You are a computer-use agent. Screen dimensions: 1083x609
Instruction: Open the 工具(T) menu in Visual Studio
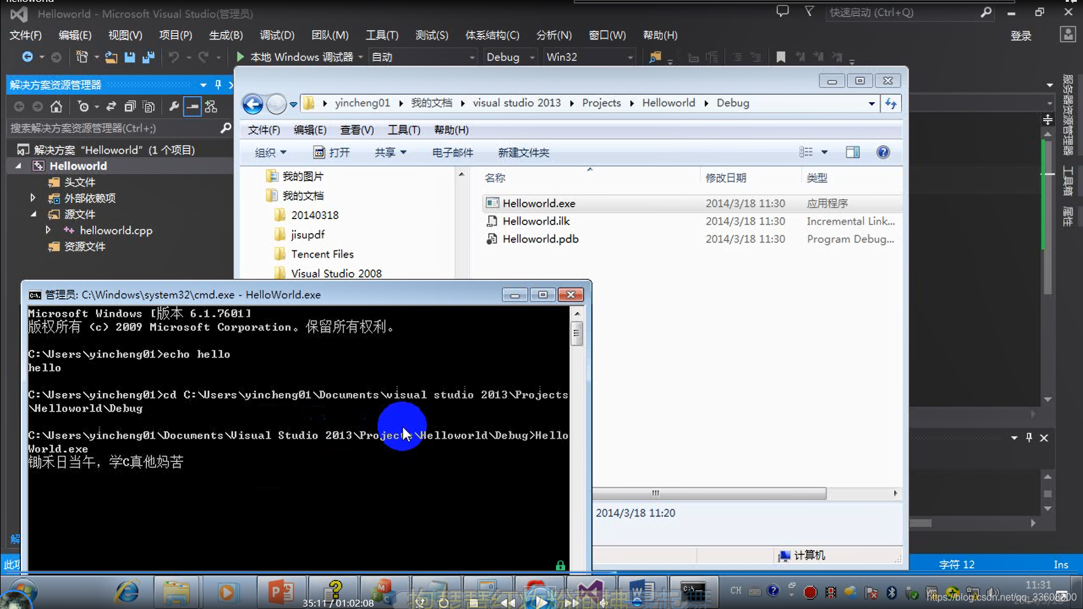pos(382,35)
